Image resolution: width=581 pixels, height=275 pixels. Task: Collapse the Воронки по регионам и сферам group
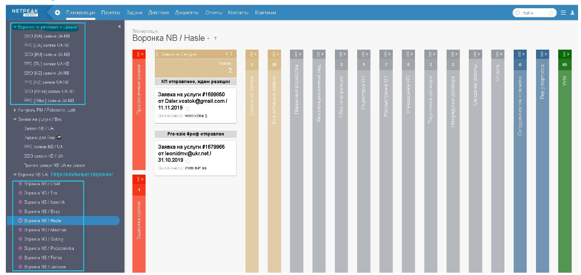(15, 27)
